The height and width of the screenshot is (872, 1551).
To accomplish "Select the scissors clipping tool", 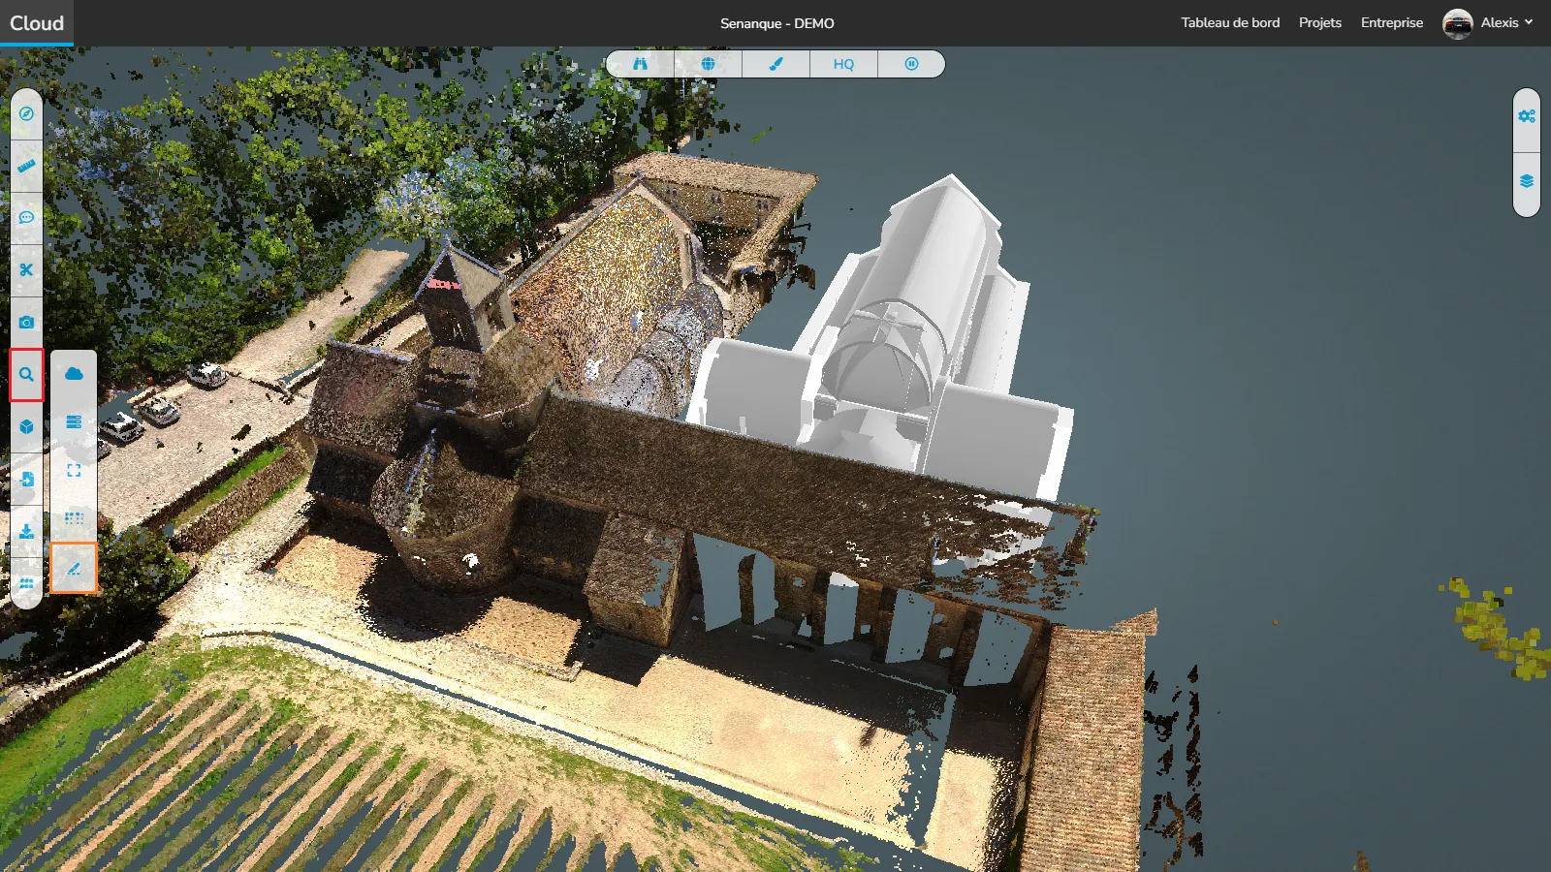I will 26,270.
